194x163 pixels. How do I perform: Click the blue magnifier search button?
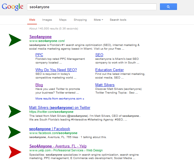pyautogui.click(x=168, y=7)
